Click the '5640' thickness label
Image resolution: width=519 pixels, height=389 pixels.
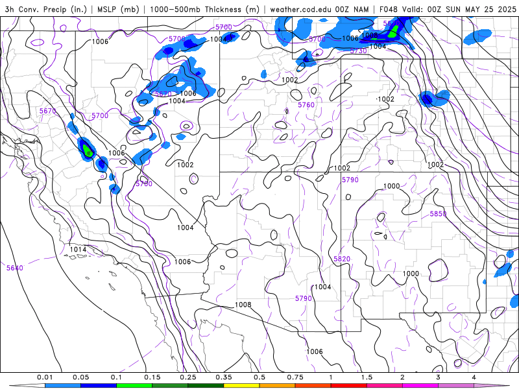click(x=15, y=268)
